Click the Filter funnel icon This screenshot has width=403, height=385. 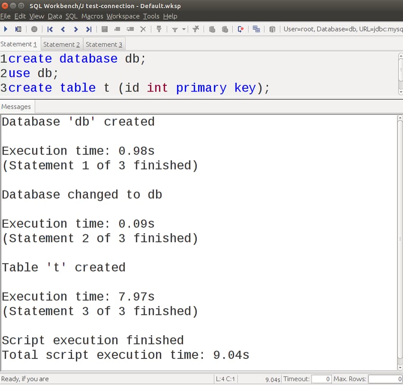[x=175, y=29]
